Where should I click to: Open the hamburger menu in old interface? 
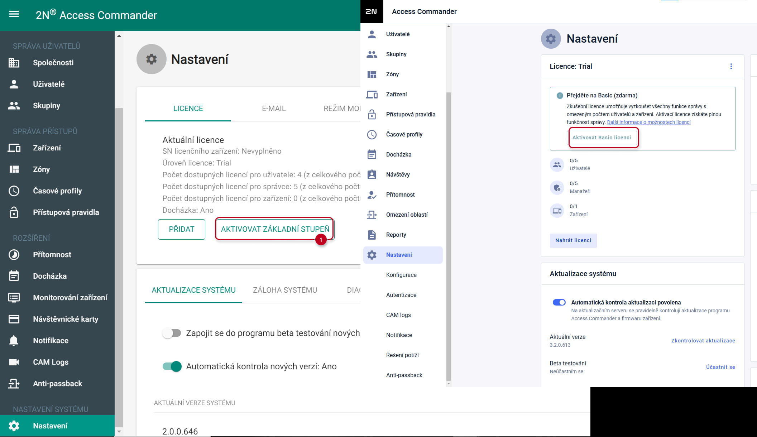click(14, 14)
